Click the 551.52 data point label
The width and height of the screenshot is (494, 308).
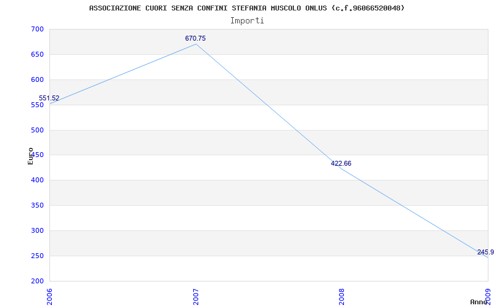coord(49,98)
